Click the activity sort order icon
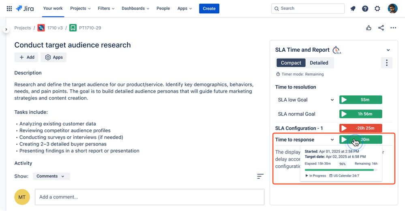Image resolution: width=405 pixels, height=211 pixels. [260, 176]
